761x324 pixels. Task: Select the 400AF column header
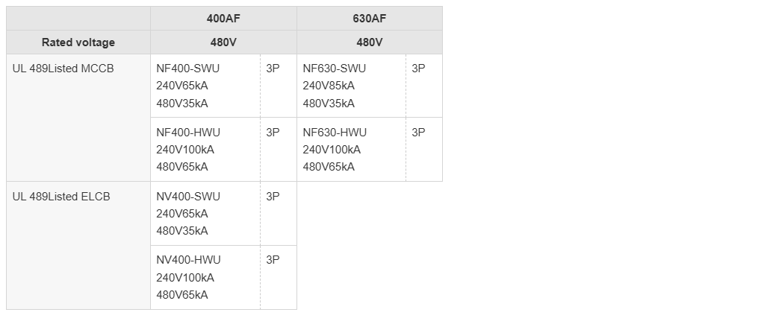pyautogui.click(x=223, y=19)
